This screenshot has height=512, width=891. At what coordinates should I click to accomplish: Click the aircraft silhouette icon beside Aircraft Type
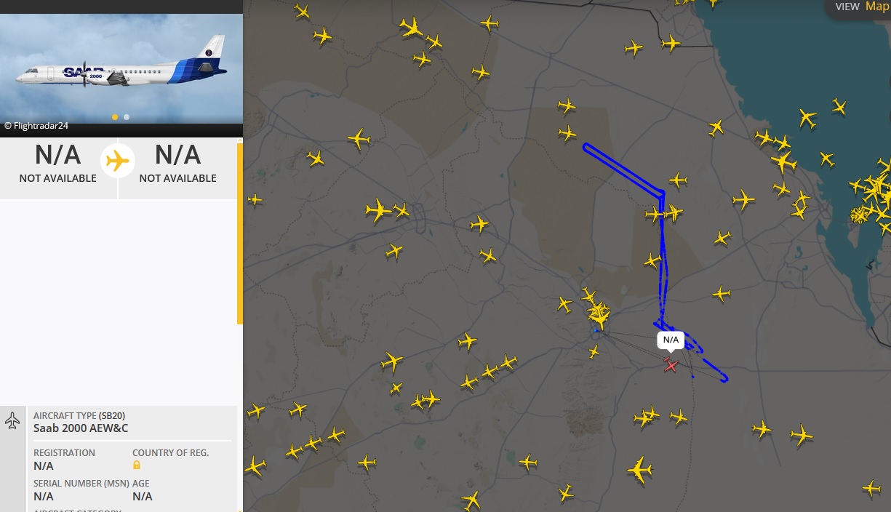pyautogui.click(x=12, y=420)
